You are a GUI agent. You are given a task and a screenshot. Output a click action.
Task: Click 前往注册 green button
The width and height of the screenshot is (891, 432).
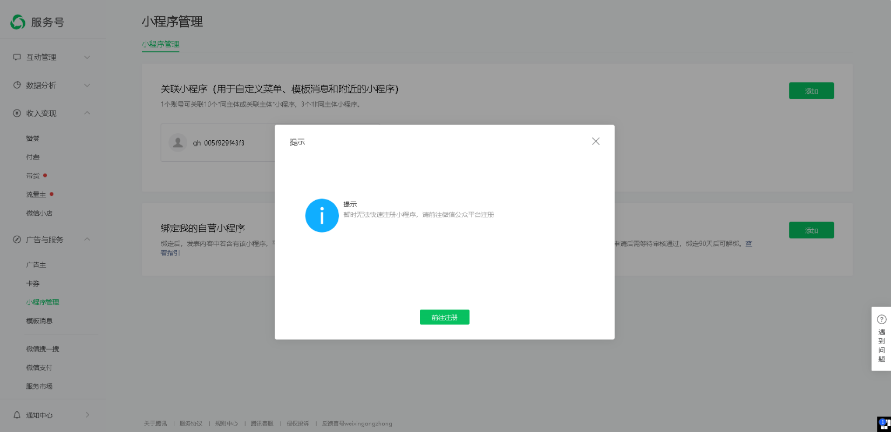click(445, 317)
